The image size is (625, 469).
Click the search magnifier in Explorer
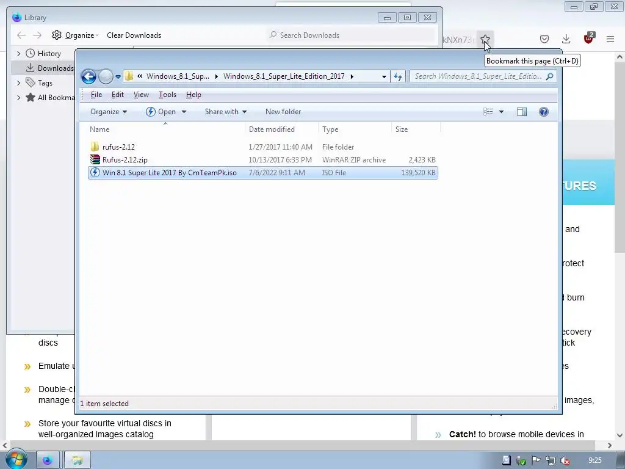549,76
